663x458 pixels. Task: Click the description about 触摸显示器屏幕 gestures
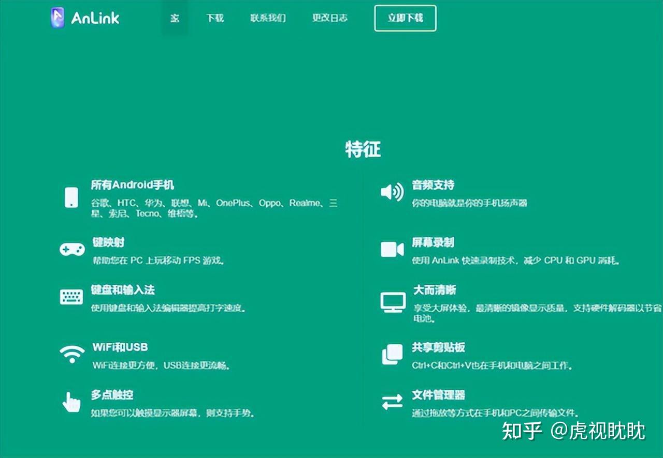173,413
